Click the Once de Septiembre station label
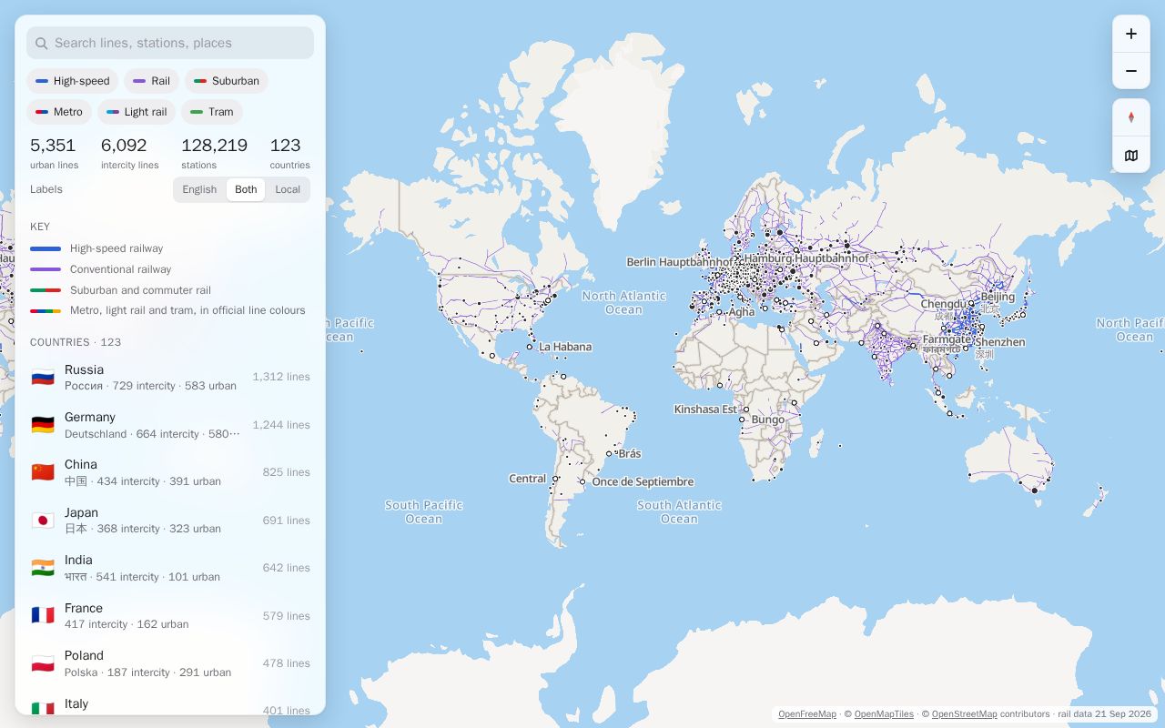Screen dimensions: 1165x728 tap(643, 481)
